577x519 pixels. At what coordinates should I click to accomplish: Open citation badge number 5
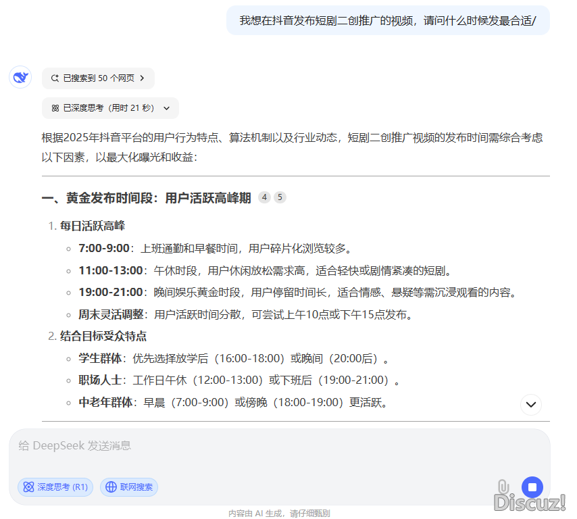pos(280,197)
